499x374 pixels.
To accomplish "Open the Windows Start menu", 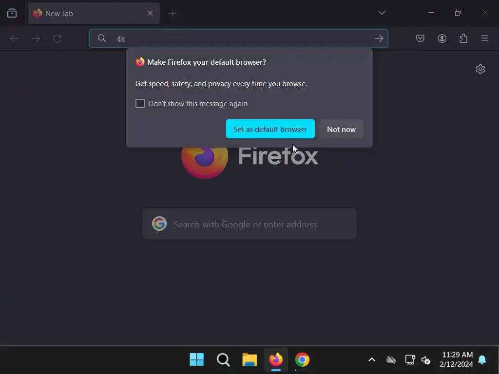I will tap(197, 359).
